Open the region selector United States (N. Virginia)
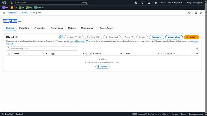The height and width of the screenshot is (116, 207). (172, 3)
